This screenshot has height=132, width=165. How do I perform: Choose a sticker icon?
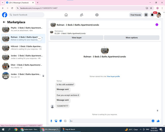[61, 121]
